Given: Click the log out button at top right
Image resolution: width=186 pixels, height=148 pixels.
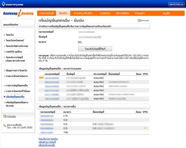Looking at the screenshot, I should (176, 4).
